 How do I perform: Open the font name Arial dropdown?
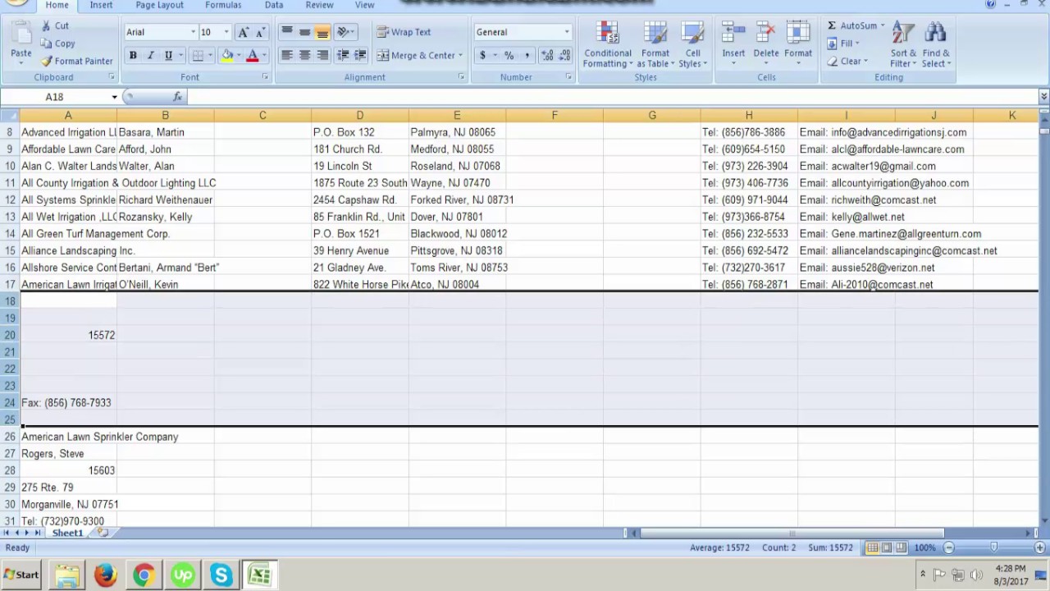coord(194,32)
